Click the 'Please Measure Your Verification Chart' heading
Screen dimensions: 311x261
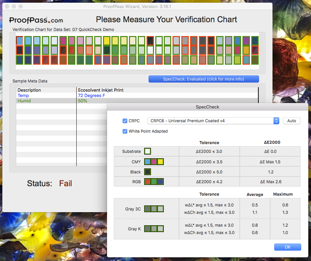point(166,20)
